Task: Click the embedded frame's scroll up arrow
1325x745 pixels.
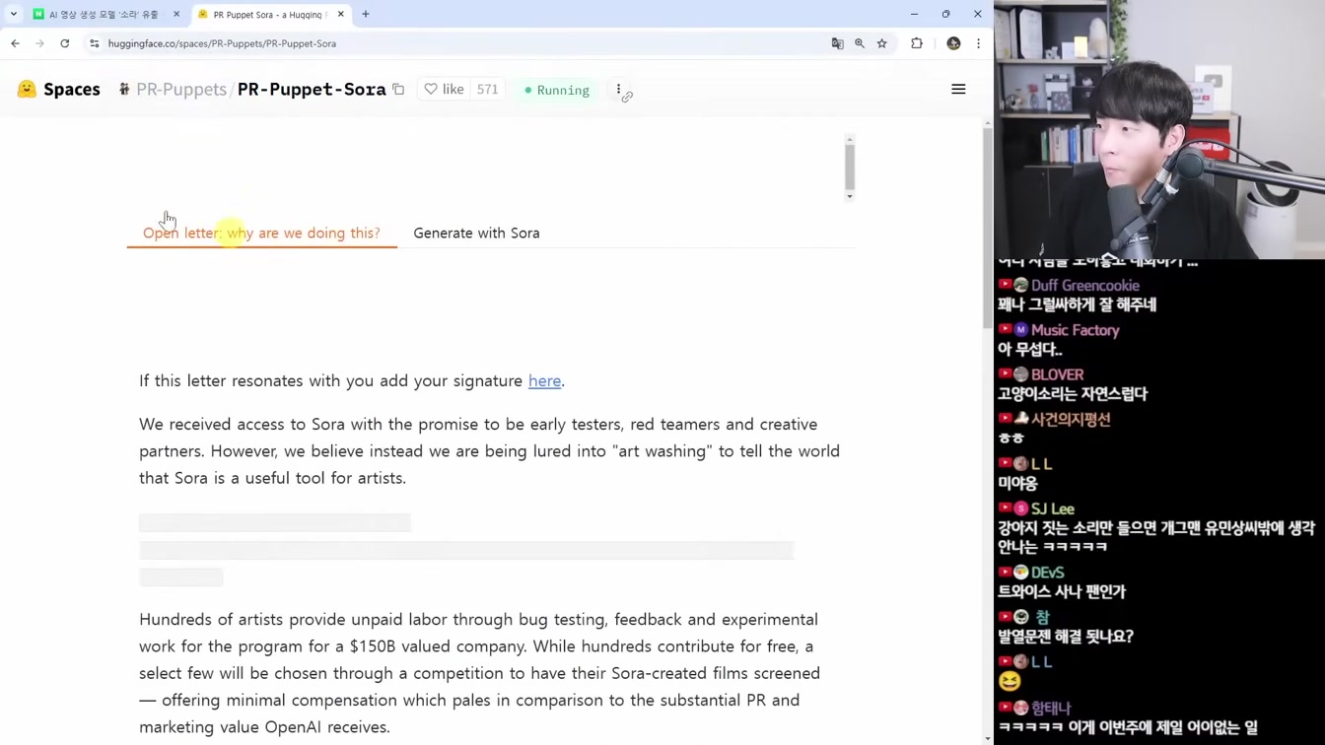Action: pyautogui.click(x=850, y=139)
